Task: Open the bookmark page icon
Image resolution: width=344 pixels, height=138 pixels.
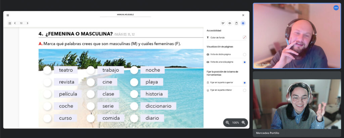Action: 236,23
